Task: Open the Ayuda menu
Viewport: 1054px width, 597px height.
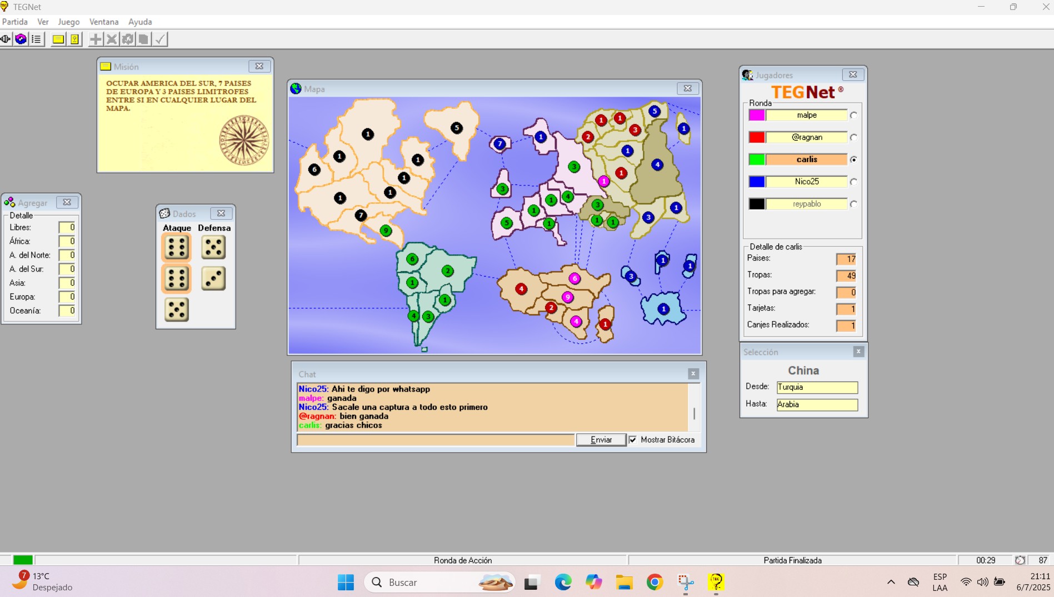Action: pos(140,22)
